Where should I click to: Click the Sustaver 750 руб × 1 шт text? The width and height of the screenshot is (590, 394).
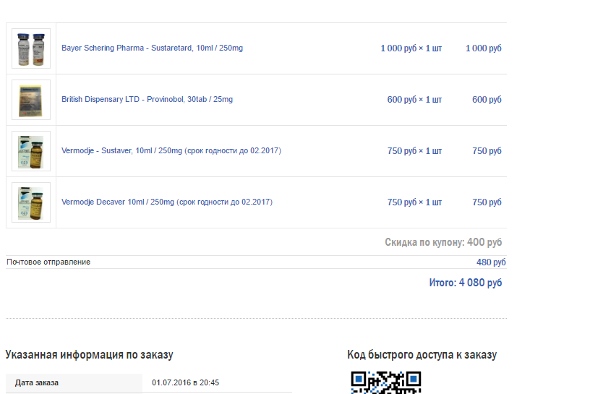click(414, 151)
